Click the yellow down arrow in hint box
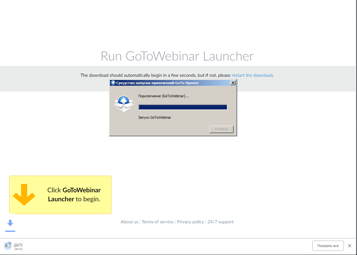The width and height of the screenshot is (357, 255). 24,195
